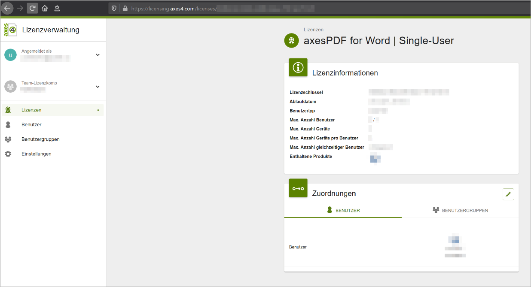Show site security info via the padlock
The width and height of the screenshot is (531, 287).
[125, 8]
